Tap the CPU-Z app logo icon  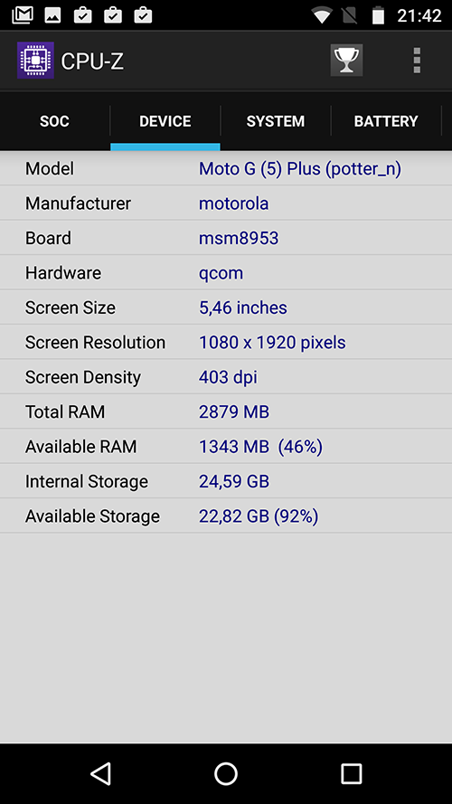click(35, 60)
